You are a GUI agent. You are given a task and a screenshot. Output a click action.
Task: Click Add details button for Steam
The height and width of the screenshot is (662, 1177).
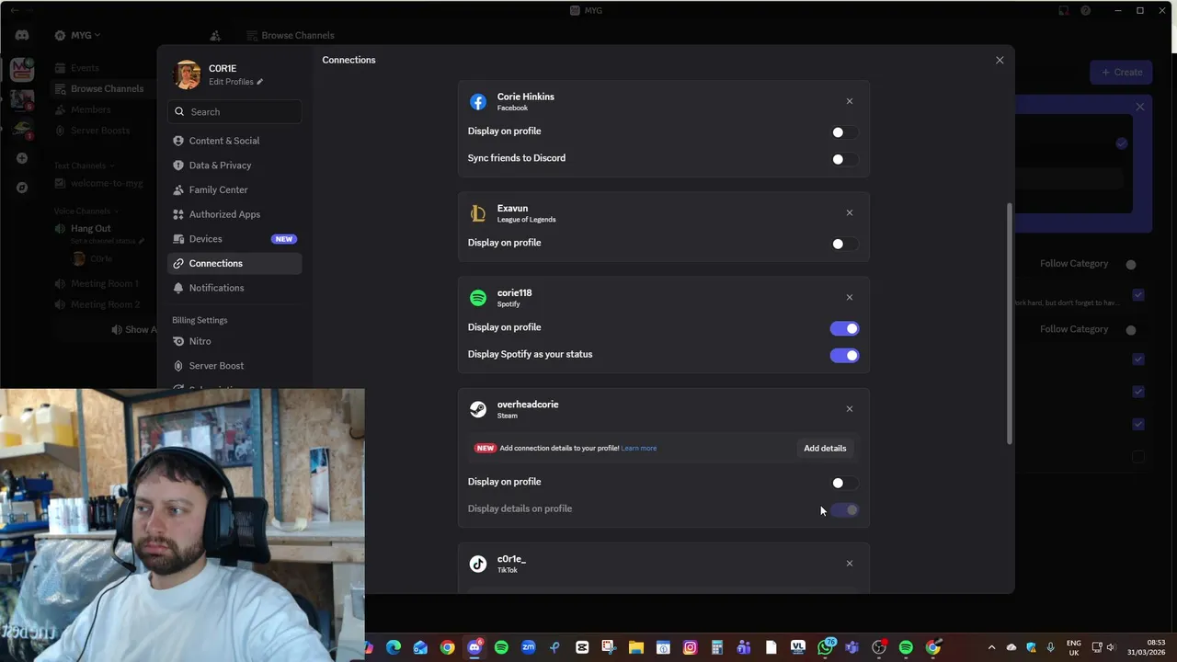(825, 448)
